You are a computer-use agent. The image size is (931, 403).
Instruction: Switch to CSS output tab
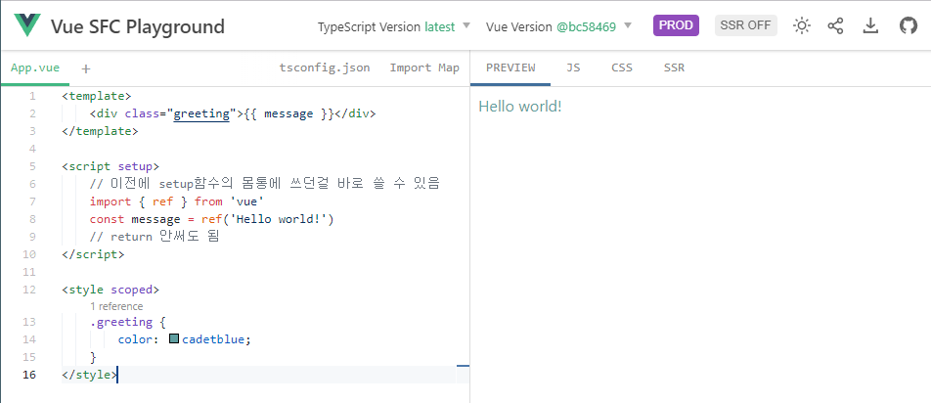click(x=622, y=67)
